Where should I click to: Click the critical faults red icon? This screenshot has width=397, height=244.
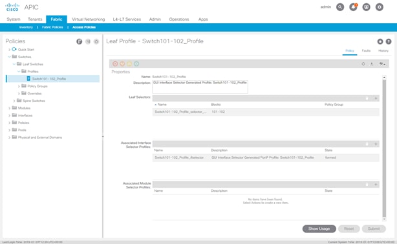(115, 64)
